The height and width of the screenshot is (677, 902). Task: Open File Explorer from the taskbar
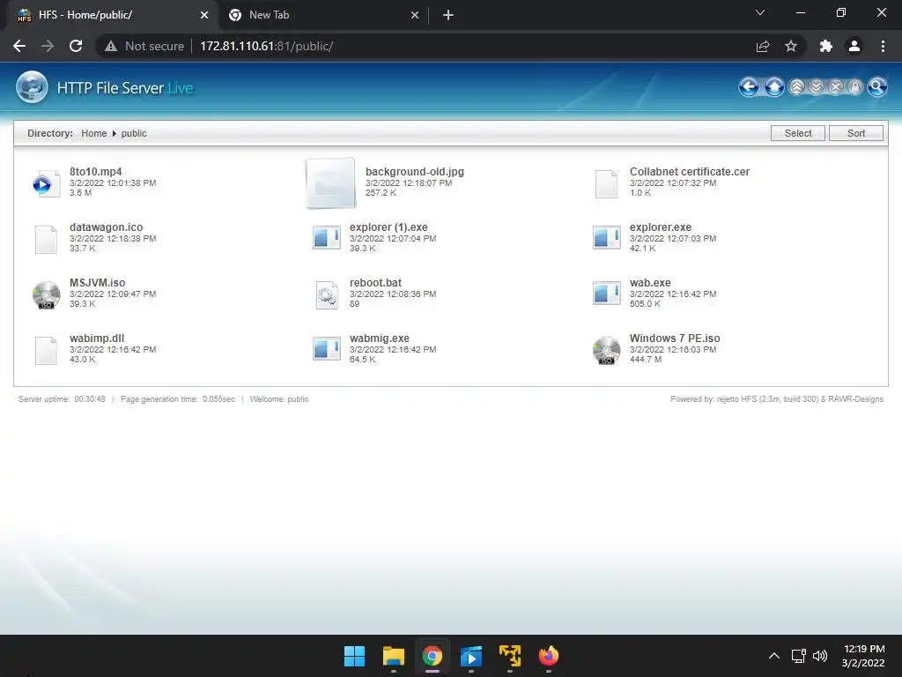click(394, 656)
